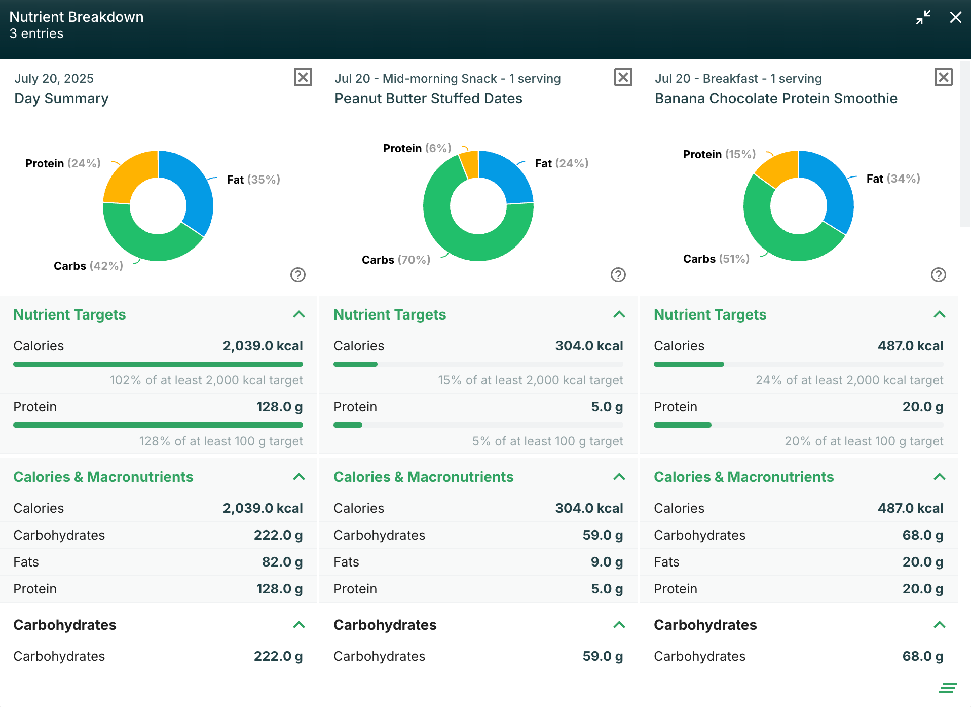Open the list menu icon at bottom right
The height and width of the screenshot is (707, 971).
[x=947, y=688]
